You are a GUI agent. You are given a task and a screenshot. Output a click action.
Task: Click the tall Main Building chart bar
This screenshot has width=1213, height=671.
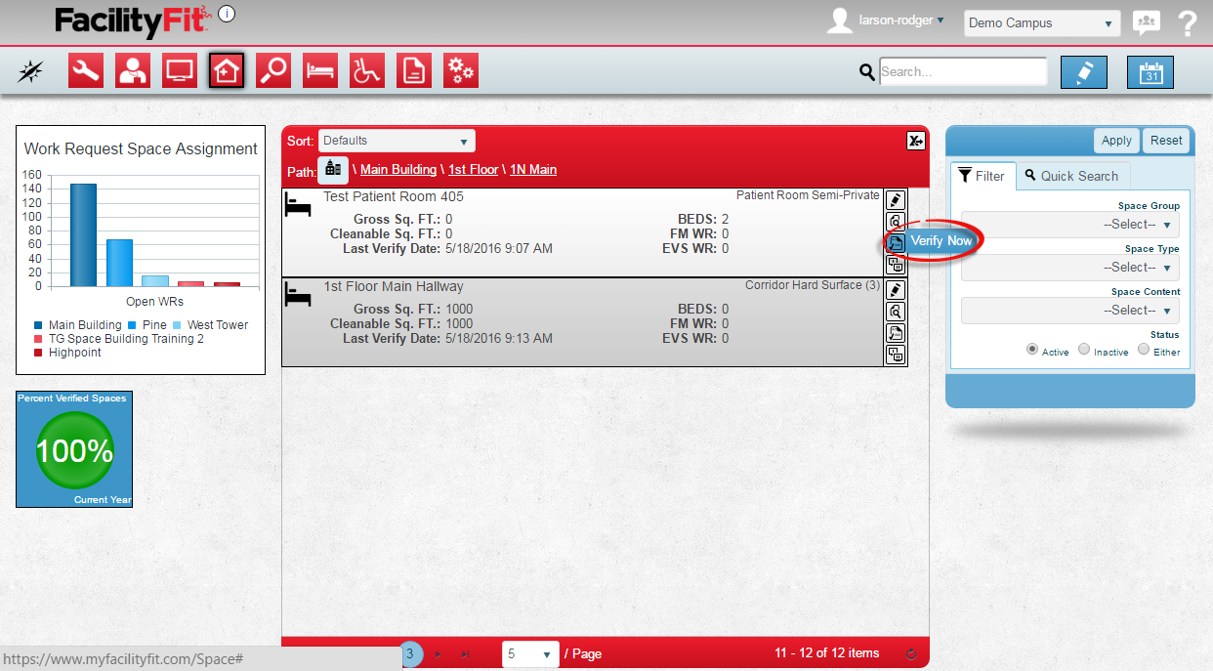(x=83, y=234)
